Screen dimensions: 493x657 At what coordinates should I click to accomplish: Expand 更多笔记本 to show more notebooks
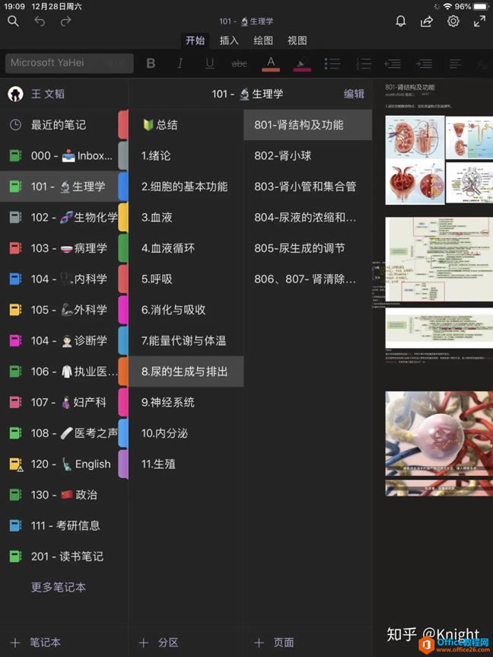point(59,587)
